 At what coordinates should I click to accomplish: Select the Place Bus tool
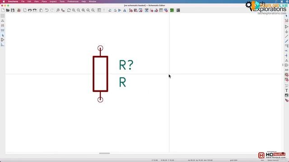(x=286, y=41)
